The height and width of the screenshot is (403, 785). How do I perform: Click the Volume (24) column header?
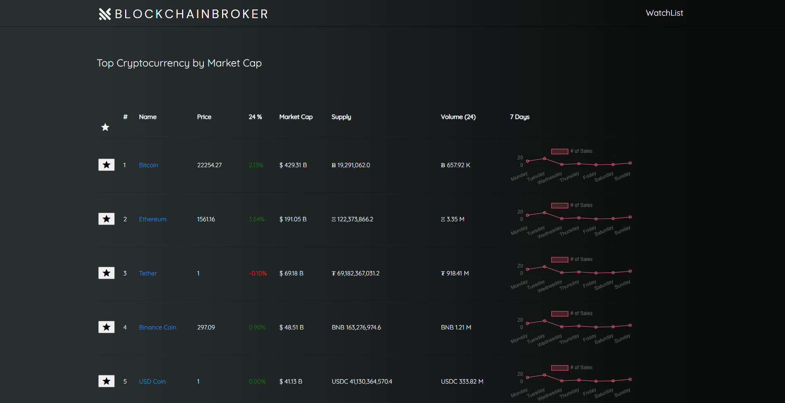pos(458,117)
